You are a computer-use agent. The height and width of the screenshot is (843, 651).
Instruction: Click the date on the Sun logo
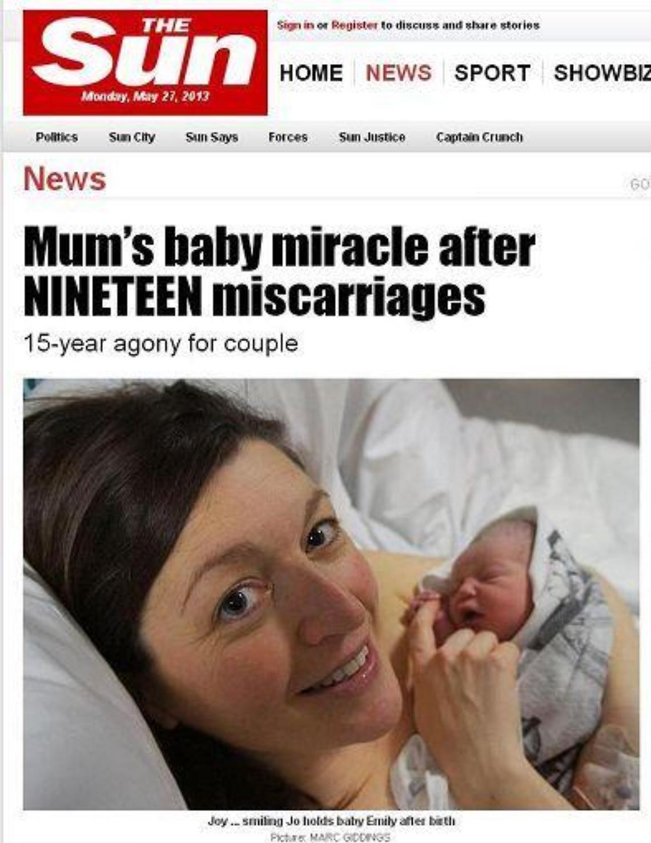145,96
